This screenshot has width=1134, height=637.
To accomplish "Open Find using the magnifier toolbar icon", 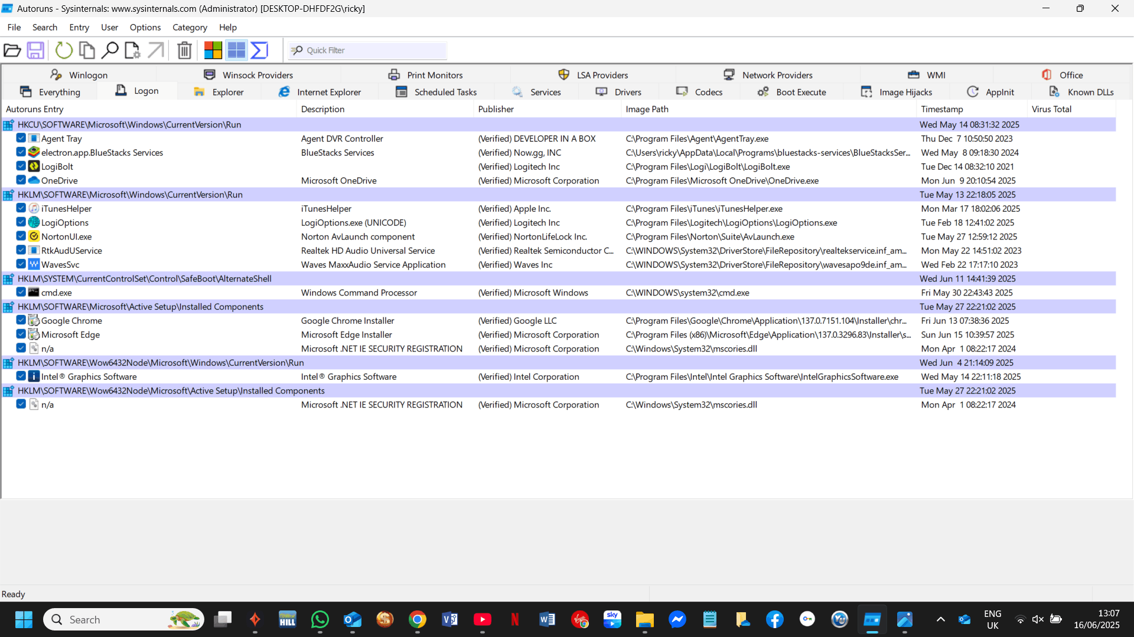I will (110, 50).
